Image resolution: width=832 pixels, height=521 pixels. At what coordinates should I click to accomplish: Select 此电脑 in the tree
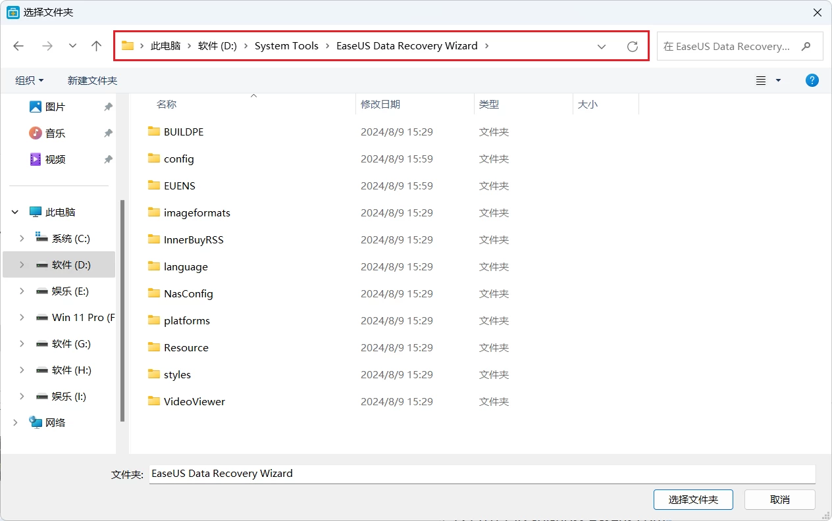pos(60,212)
